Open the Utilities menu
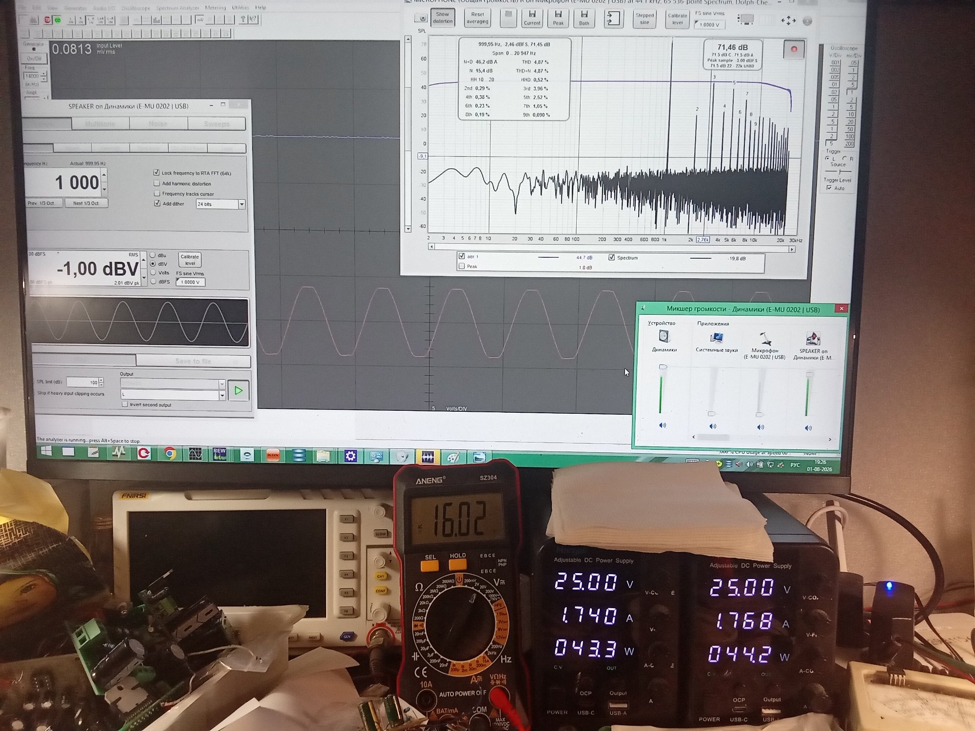 coord(240,8)
